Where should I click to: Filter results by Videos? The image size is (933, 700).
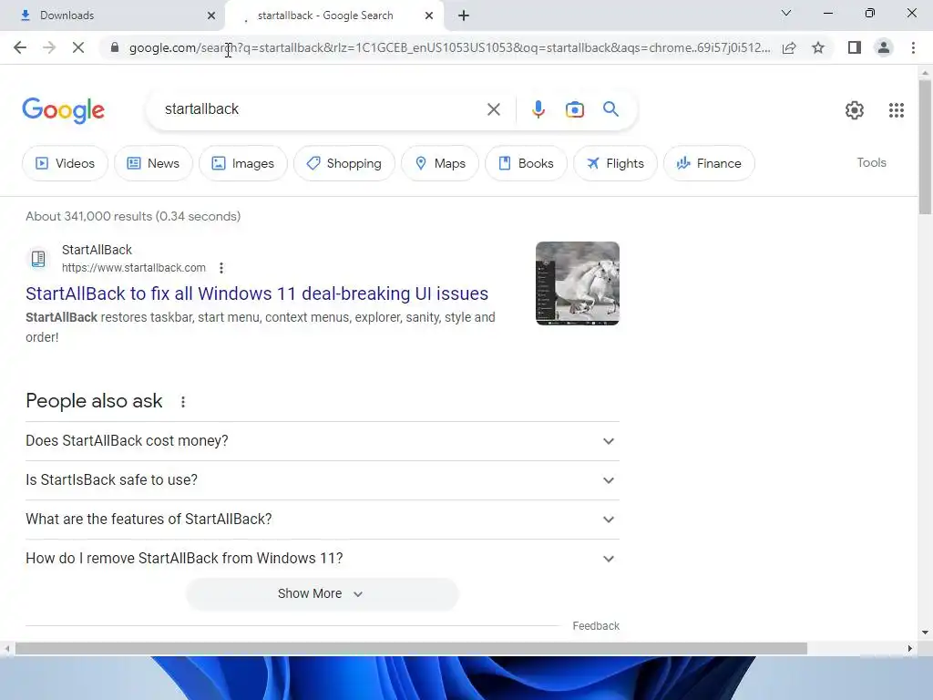[66, 163]
